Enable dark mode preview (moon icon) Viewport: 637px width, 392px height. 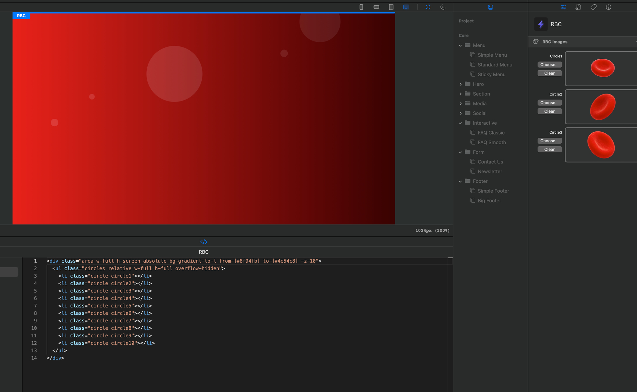click(x=443, y=7)
